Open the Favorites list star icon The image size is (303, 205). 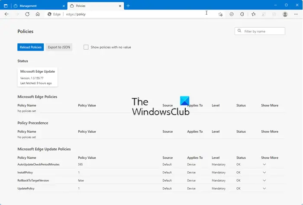coord(254,14)
